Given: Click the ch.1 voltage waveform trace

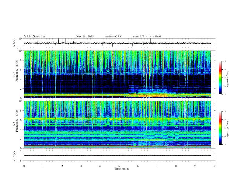Looking at the screenshot, I should pyautogui.click(x=117, y=43).
